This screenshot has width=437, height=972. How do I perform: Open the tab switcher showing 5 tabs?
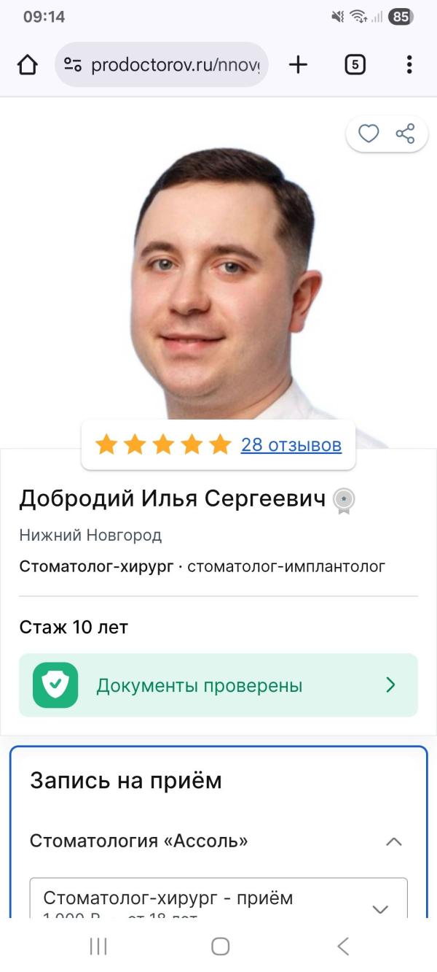click(355, 65)
